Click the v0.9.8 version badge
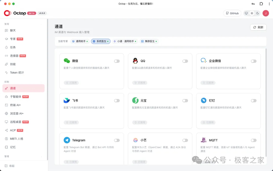The height and width of the screenshot is (171, 273). tap(42, 13)
